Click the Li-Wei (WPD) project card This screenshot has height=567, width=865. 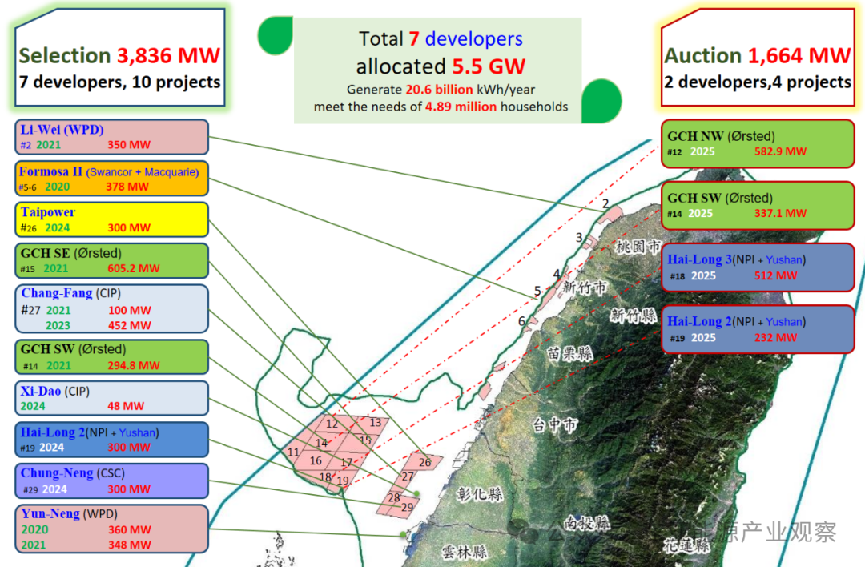[x=111, y=137]
